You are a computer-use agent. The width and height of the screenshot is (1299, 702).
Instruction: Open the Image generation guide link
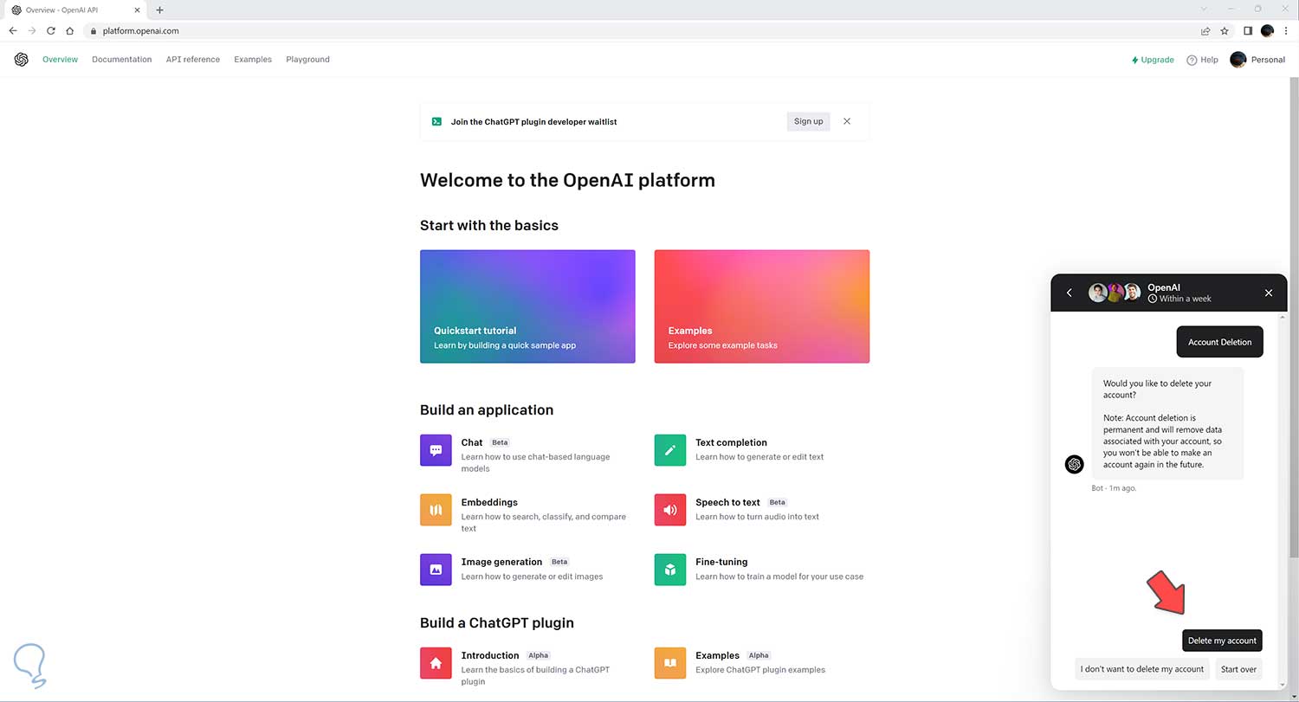(x=501, y=562)
